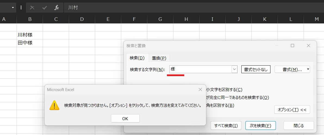Click the yellow warning triangle icon
The image size is (324, 135).
(54, 105)
